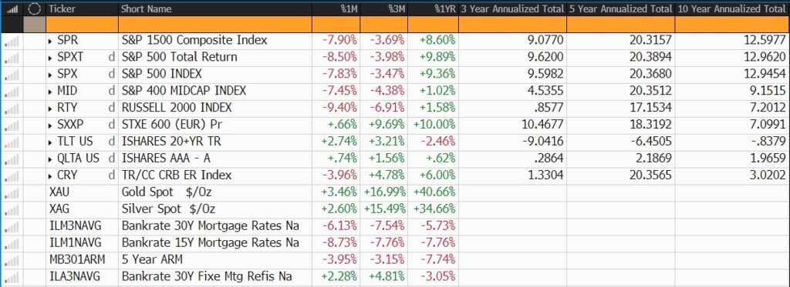This screenshot has width=790, height=287.
Task: Click the gray swatch cell under refresh icon
Action: click(x=34, y=24)
